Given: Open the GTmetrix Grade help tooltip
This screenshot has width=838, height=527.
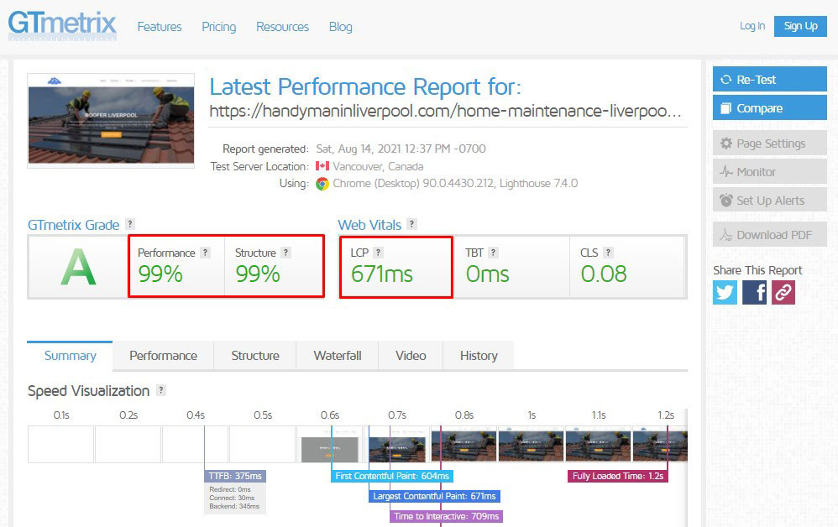Looking at the screenshot, I should click(x=130, y=223).
